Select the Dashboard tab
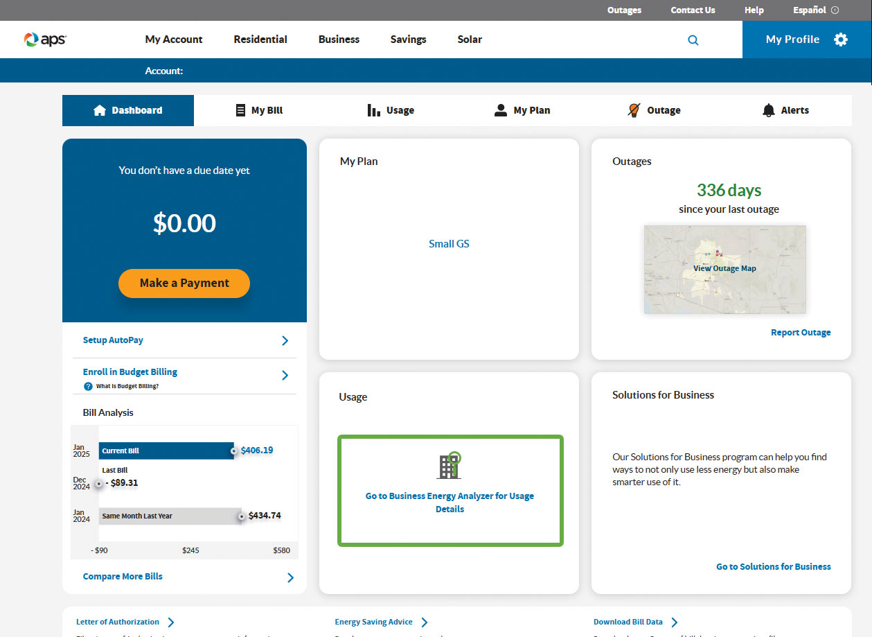The width and height of the screenshot is (872, 637). (x=128, y=110)
